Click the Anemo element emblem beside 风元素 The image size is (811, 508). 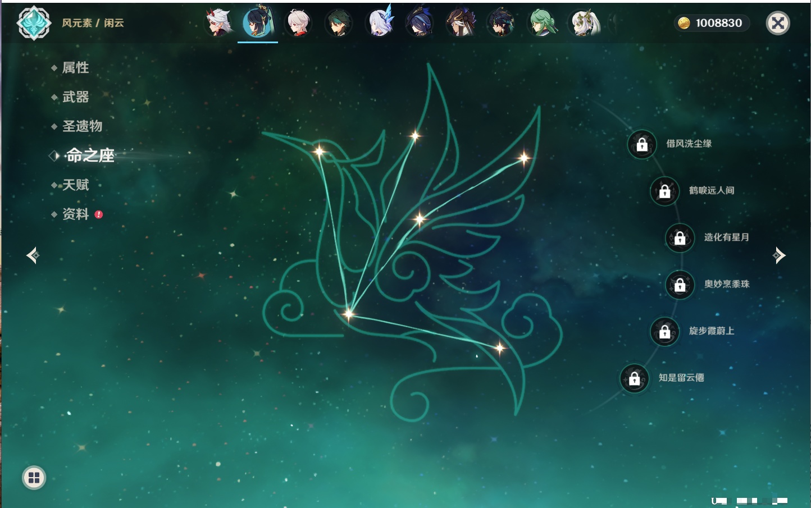[x=34, y=23]
